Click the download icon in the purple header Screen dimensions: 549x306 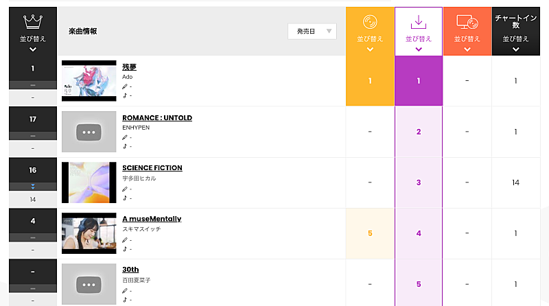point(419,22)
